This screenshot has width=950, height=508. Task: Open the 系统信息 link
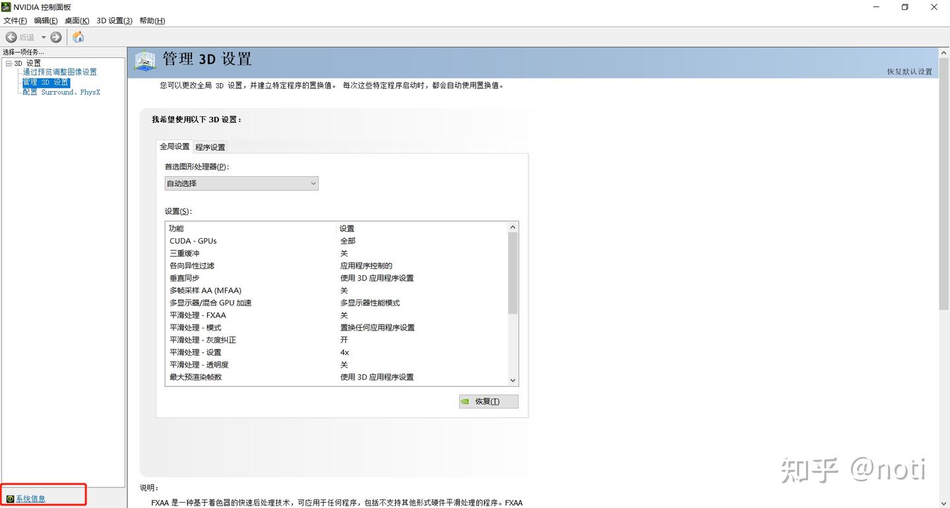(31, 499)
